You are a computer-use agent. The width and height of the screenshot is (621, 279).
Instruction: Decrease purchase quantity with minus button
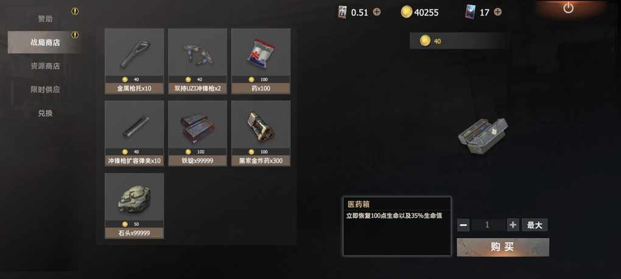click(463, 225)
